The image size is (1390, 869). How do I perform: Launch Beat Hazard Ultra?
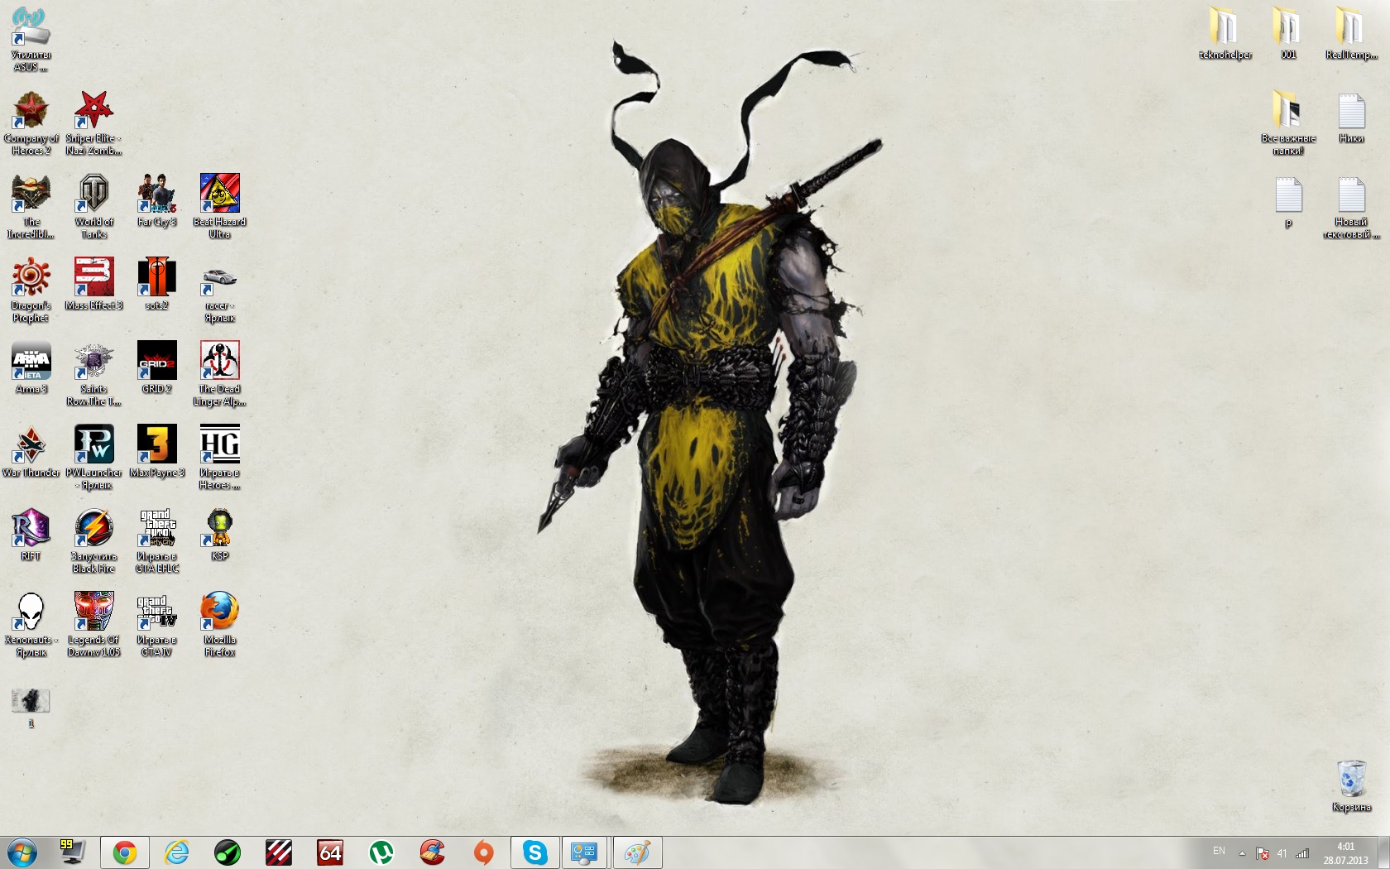pos(219,207)
